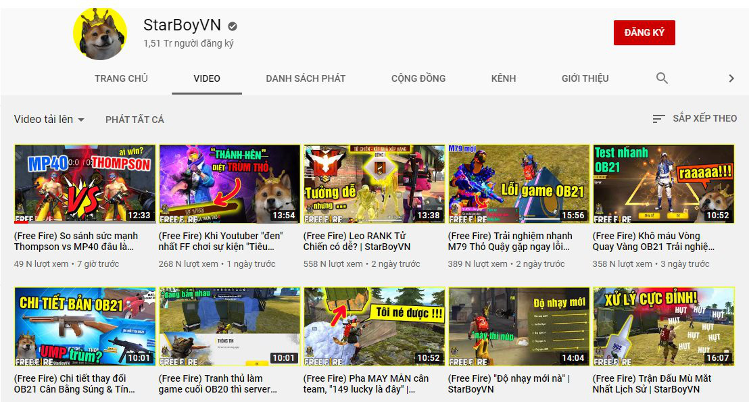Open the Chi tiết bản OB21 thumbnail

coord(85,326)
